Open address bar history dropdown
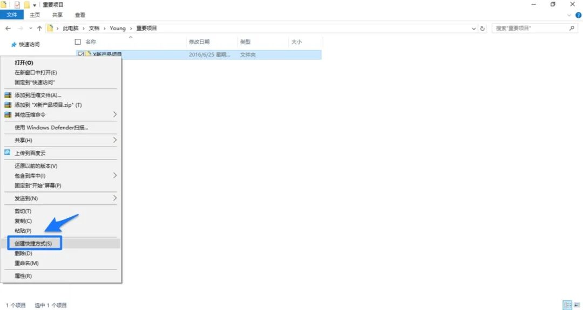583x310 pixels. 473,28
